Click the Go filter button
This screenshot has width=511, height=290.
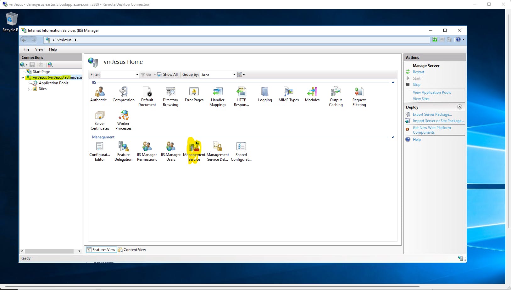146,75
